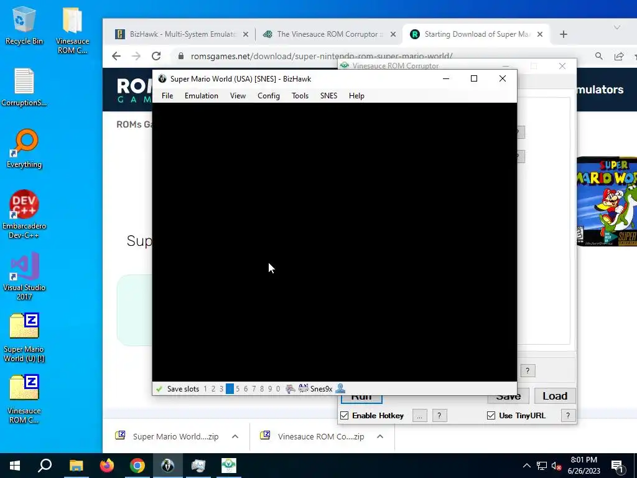
Task: Click Chrome's back navigation arrow
Action: tap(116, 56)
